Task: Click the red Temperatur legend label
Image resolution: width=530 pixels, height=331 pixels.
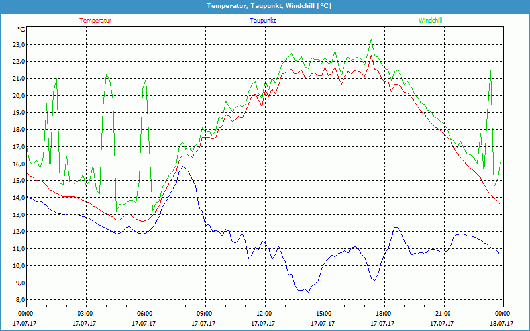Action: 95,21
